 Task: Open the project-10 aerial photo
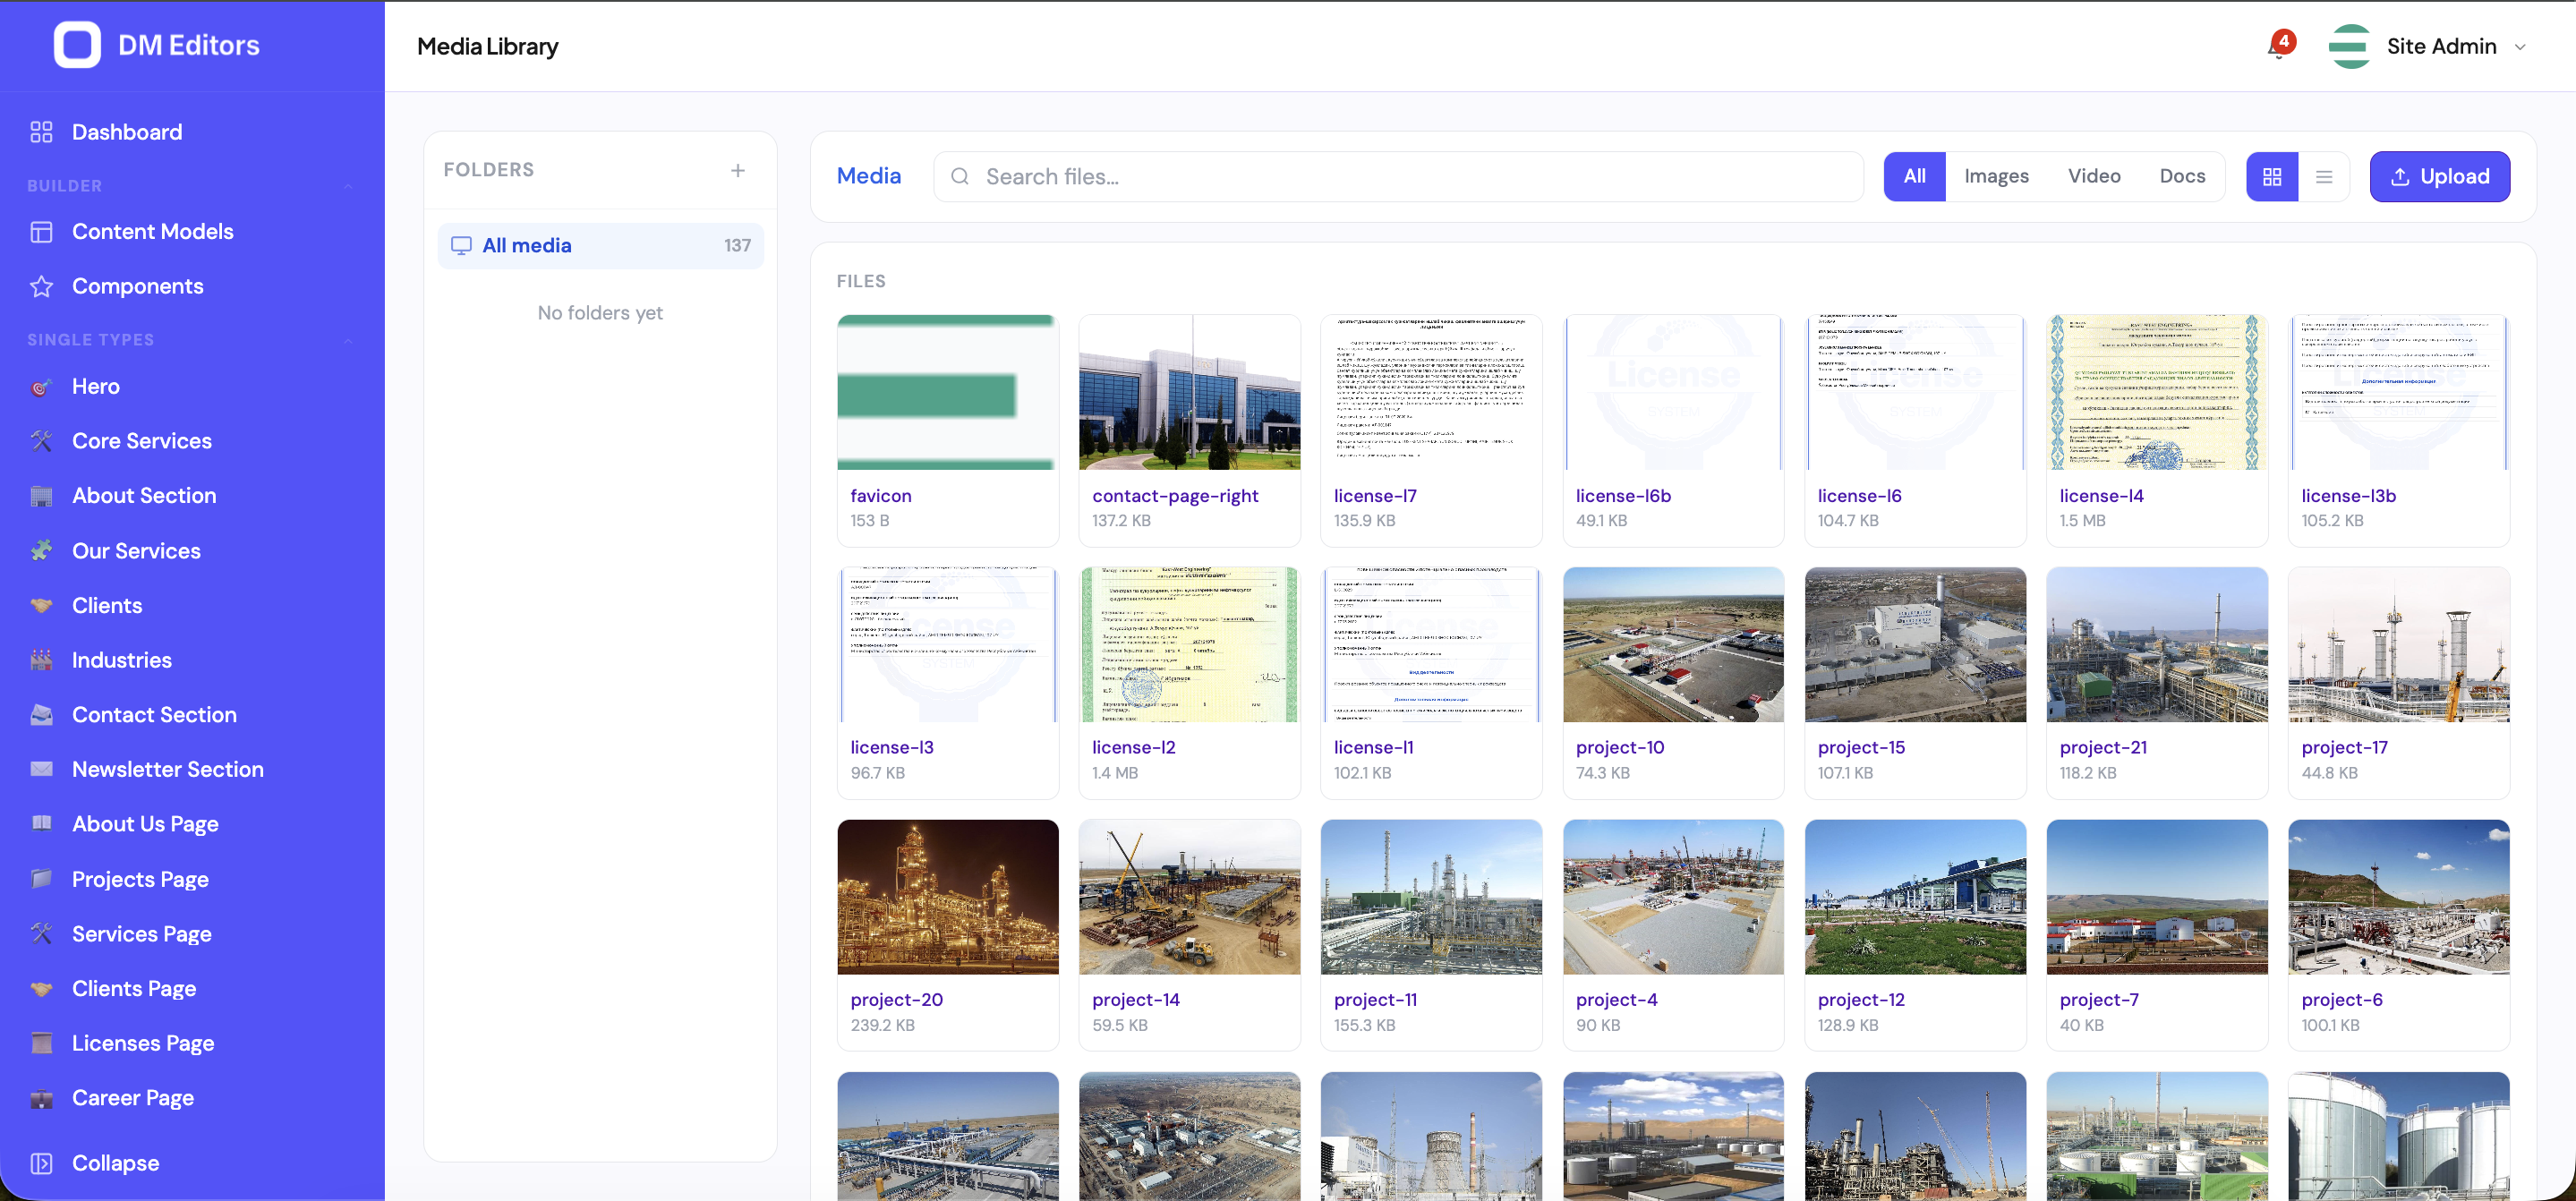pyautogui.click(x=1673, y=644)
